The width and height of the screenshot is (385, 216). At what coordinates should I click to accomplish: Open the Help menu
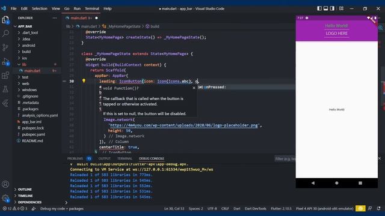coord(107,8)
